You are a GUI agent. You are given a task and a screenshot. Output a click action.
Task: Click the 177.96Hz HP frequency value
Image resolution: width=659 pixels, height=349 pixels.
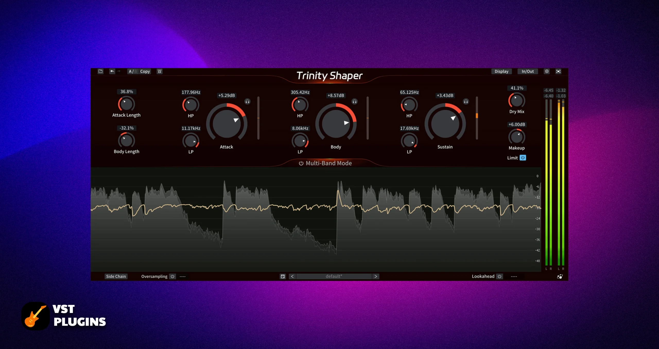click(x=191, y=92)
